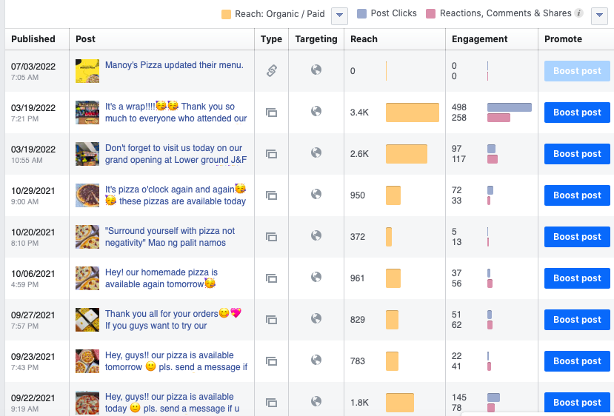614x416 pixels.
Task: Click post type icon for 10/29/2021 post
Action: tap(272, 195)
